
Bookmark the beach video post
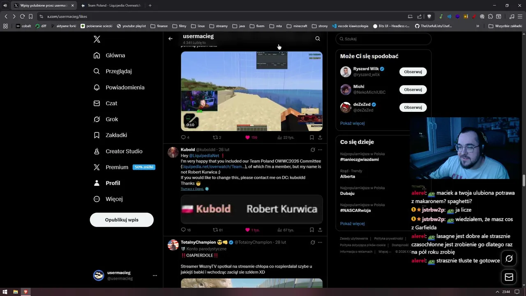[312, 137]
